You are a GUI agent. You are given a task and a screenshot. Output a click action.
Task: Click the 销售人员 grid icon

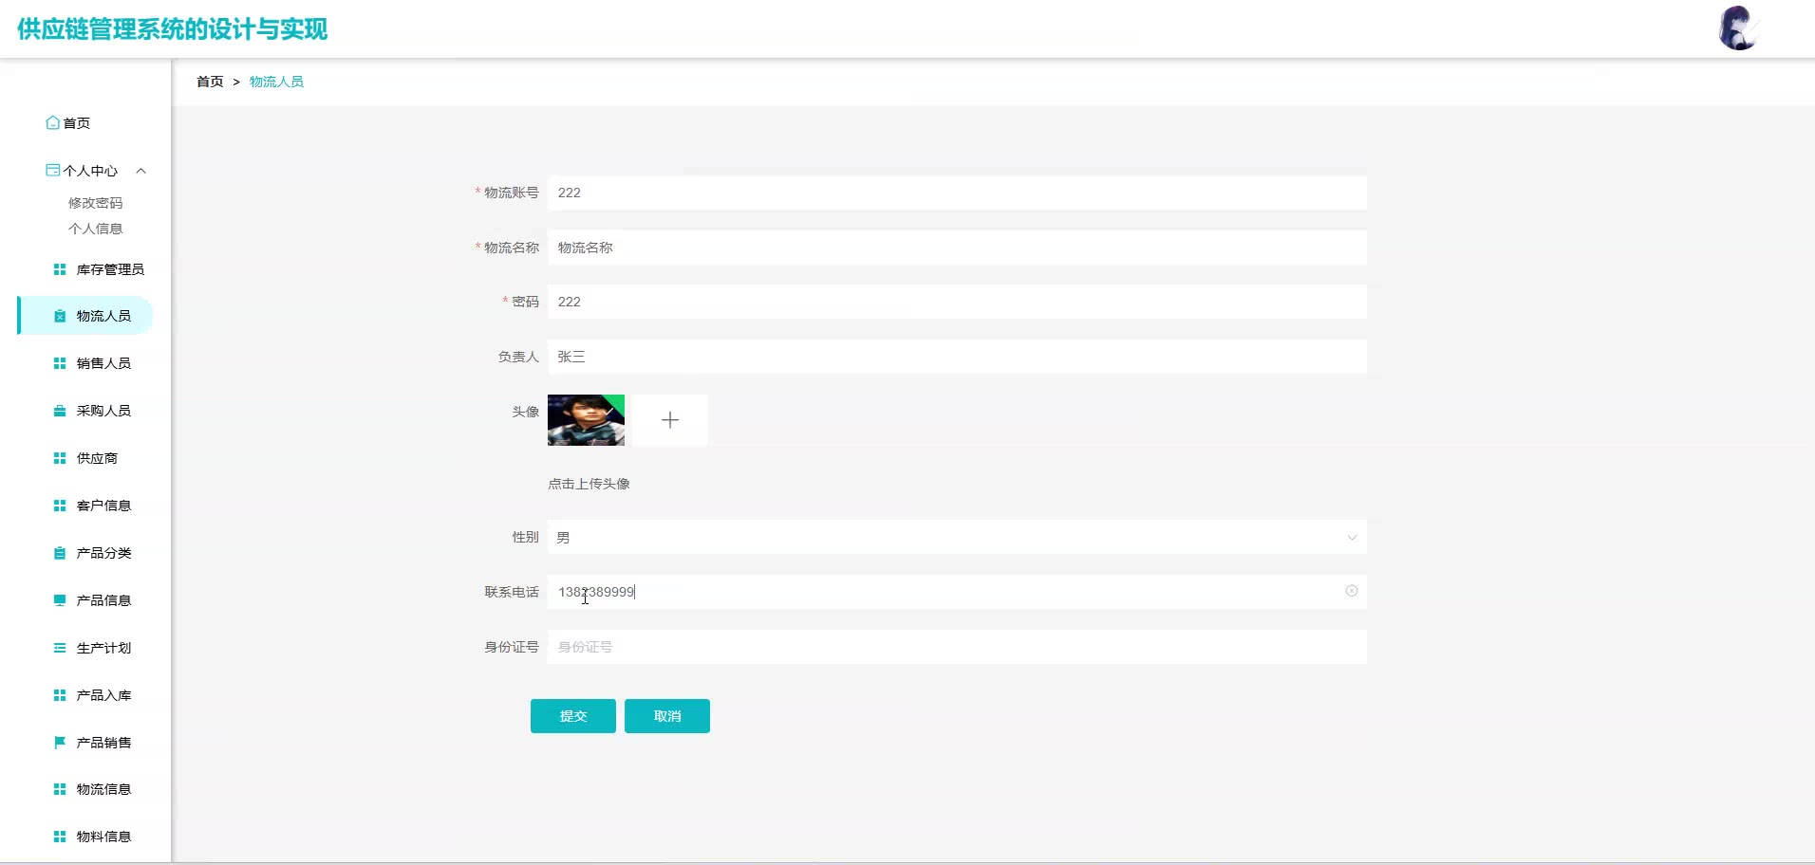(60, 363)
